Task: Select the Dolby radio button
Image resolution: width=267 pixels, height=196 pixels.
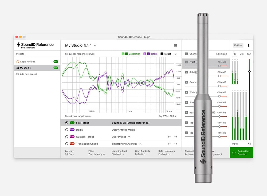Action: pyautogui.click(x=67, y=130)
